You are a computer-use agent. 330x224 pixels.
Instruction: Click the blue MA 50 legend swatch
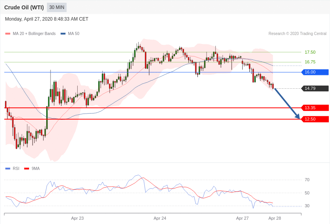[x=63, y=34]
